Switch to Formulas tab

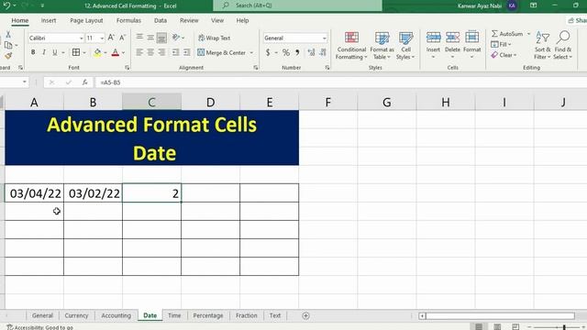(128, 20)
